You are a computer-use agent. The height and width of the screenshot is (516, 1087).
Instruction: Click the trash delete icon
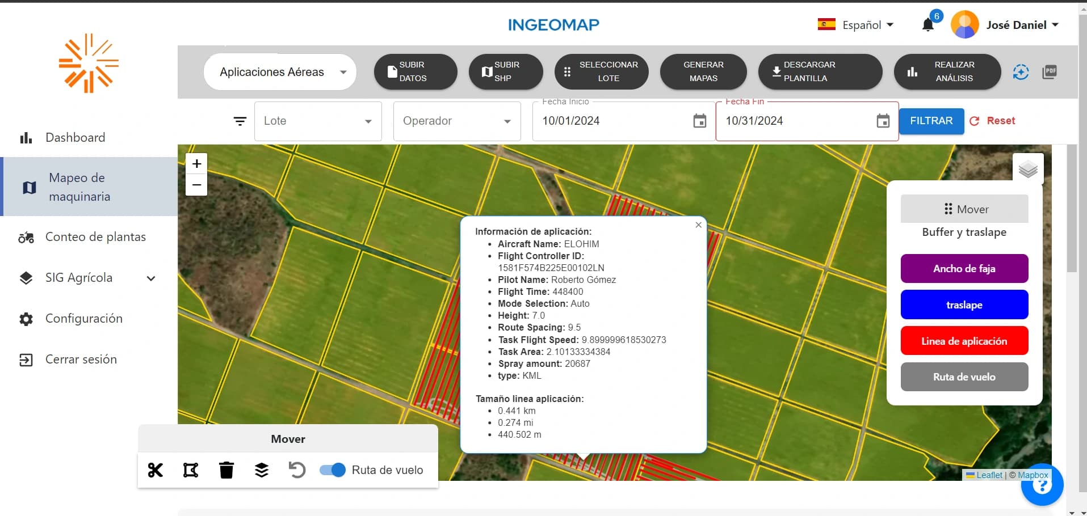226,470
